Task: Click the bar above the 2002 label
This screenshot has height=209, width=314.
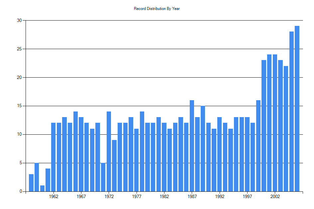Action: [274, 123]
